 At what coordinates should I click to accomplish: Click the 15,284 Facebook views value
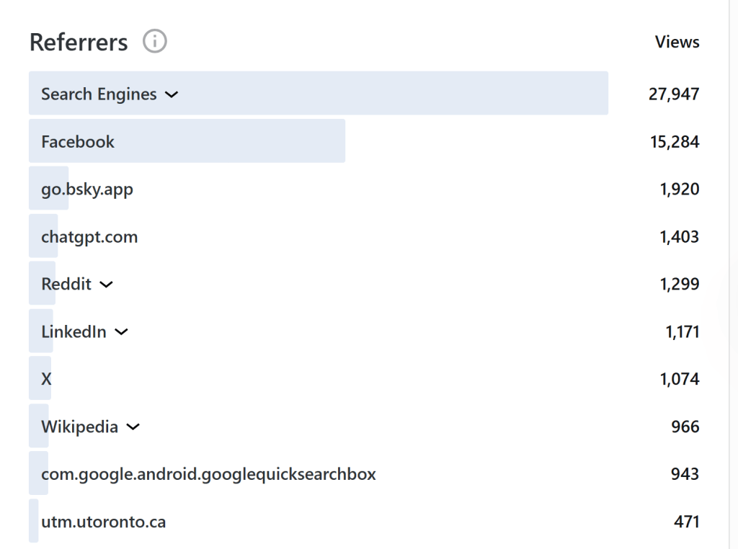(675, 142)
